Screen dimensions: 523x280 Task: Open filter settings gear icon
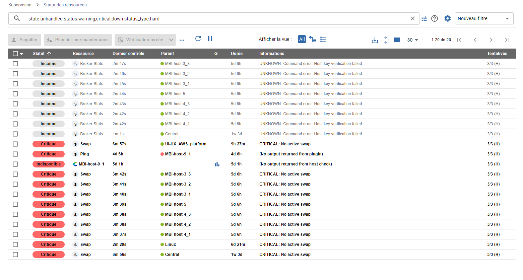448,19
